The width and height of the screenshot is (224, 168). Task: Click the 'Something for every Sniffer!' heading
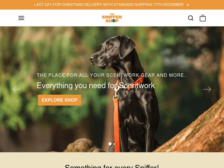coord(112,167)
